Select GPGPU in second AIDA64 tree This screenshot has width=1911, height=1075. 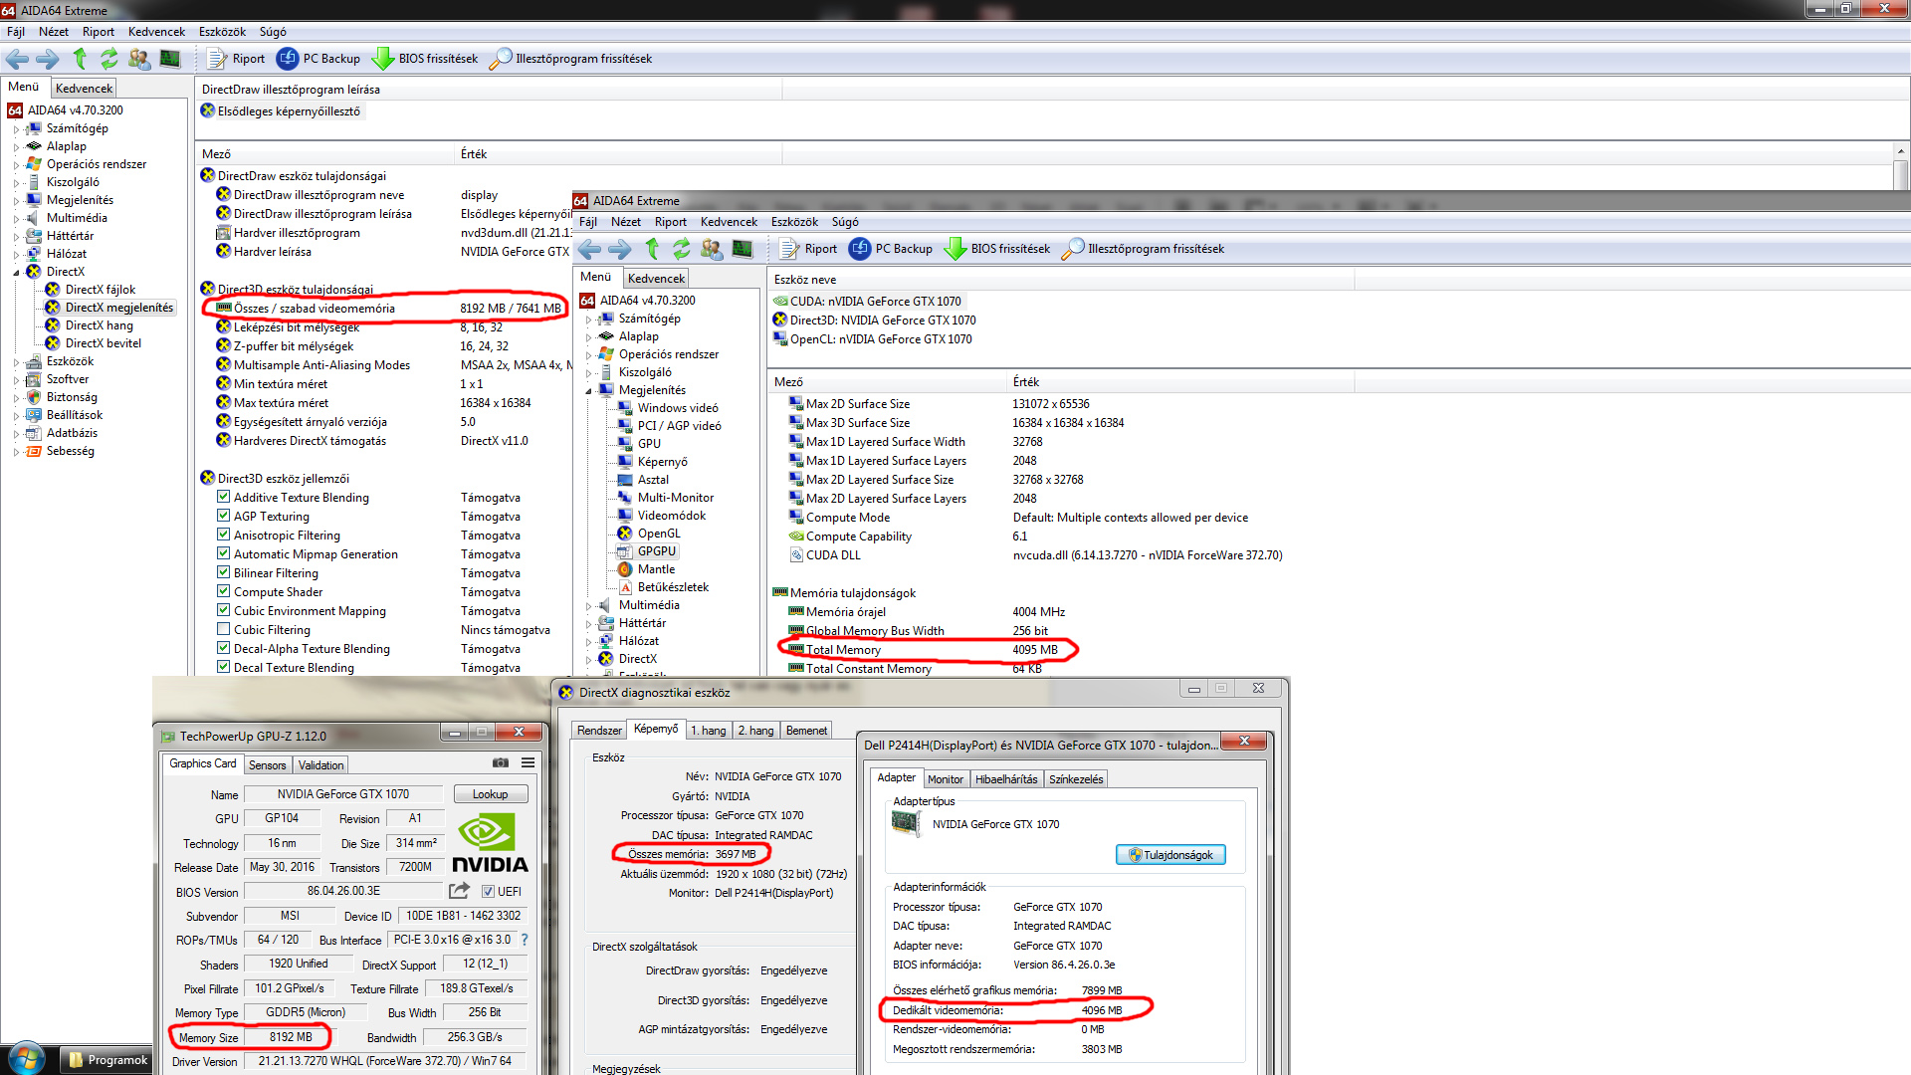(657, 551)
